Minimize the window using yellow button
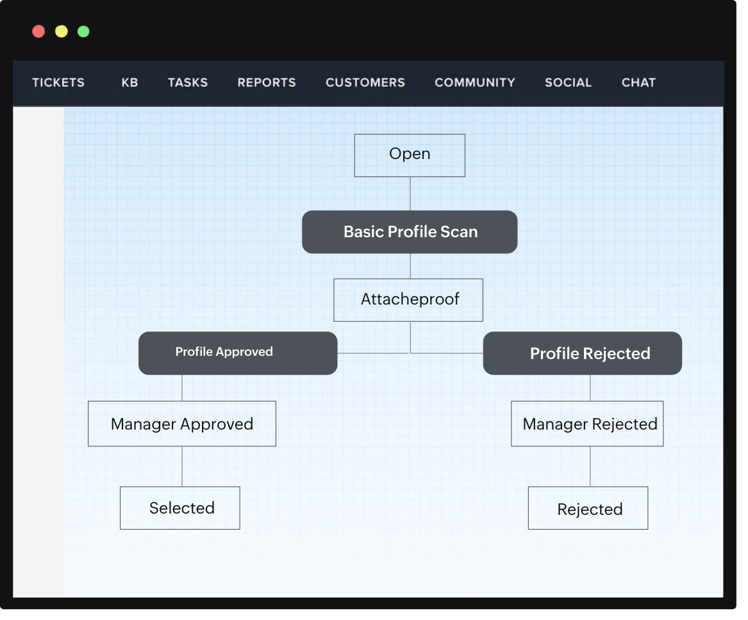The image size is (748, 620). (61, 31)
